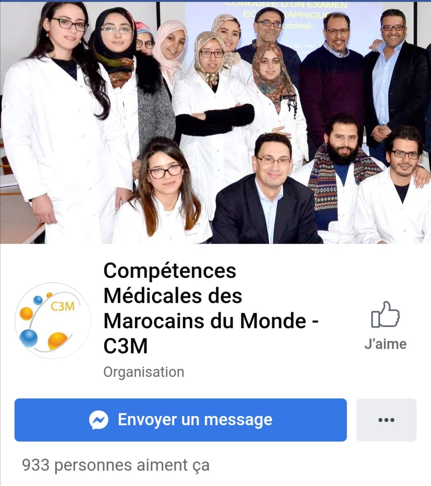Click 933 personnes aiment ça text
Image resolution: width=431 pixels, height=486 pixels.
point(116,465)
